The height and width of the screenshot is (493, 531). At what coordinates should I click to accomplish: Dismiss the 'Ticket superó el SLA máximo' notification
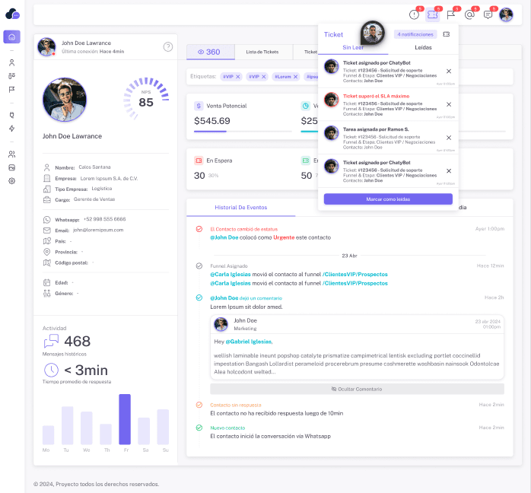(x=449, y=104)
